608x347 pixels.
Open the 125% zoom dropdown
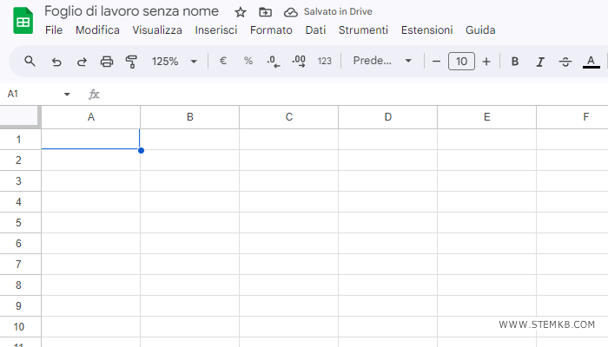point(175,62)
